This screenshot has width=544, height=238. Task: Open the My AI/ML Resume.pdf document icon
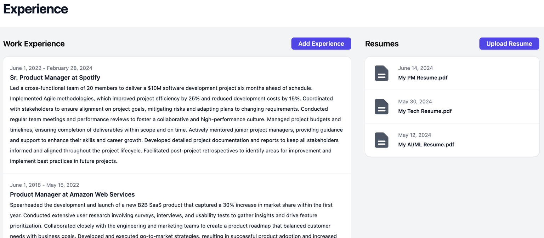pos(381,140)
